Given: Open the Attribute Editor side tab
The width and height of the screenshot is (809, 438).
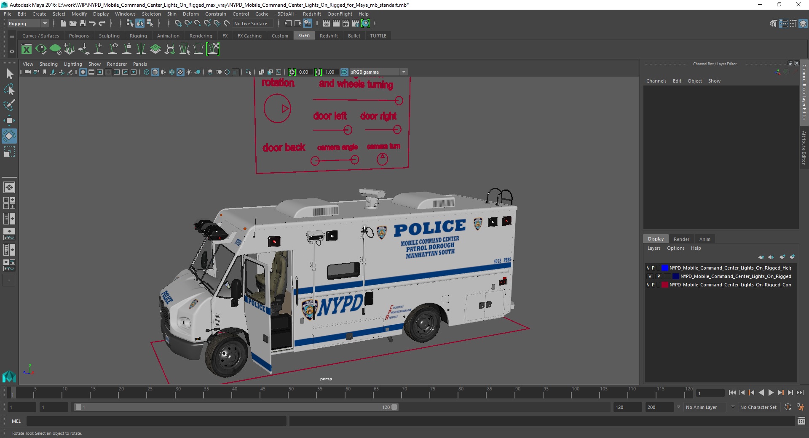Looking at the screenshot, I should pos(804,147).
